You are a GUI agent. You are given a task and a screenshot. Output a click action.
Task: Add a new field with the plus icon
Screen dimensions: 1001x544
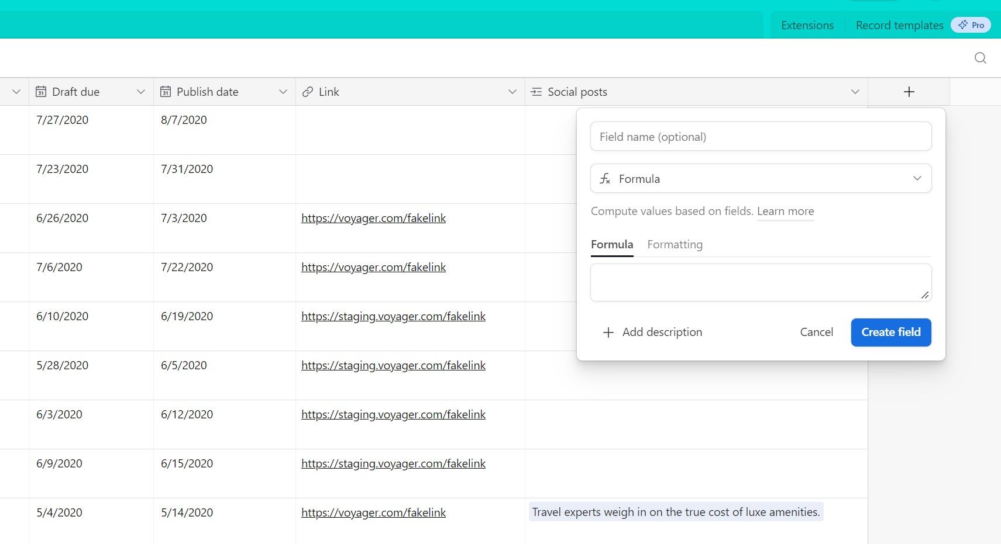tap(909, 92)
